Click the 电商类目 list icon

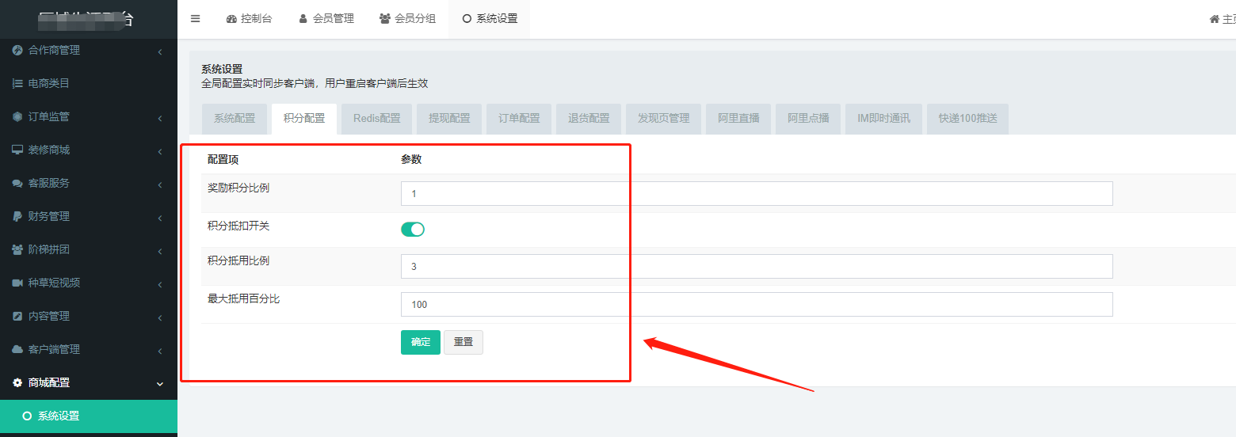click(17, 83)
